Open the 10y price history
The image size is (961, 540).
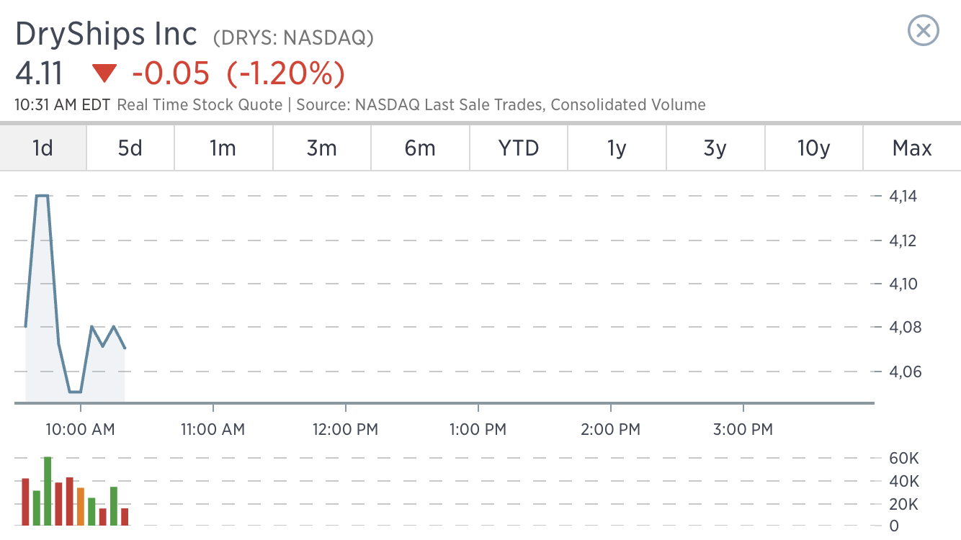814,148
